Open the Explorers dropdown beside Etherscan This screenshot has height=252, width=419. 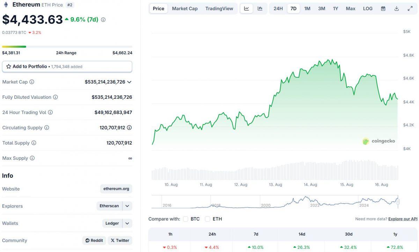[x=127, y=206]
